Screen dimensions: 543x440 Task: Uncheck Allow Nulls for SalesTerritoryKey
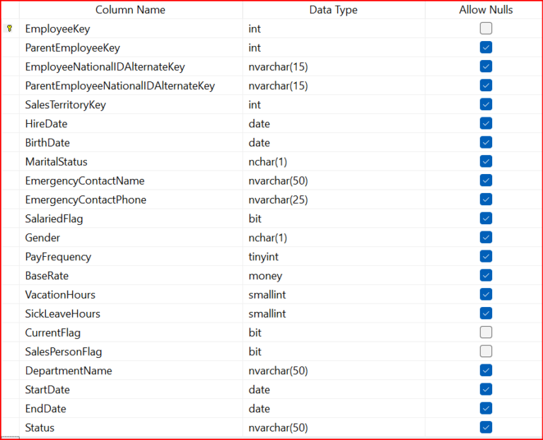486,104
